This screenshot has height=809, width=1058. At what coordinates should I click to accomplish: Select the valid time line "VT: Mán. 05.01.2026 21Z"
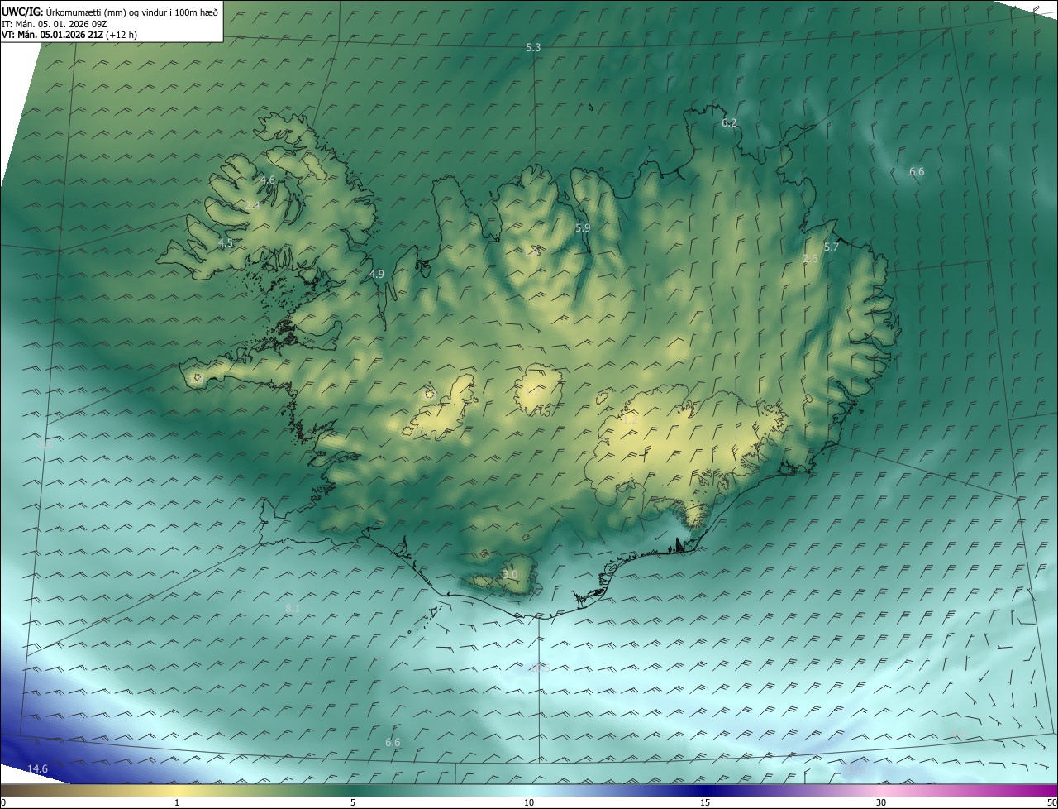coord(52,36)
